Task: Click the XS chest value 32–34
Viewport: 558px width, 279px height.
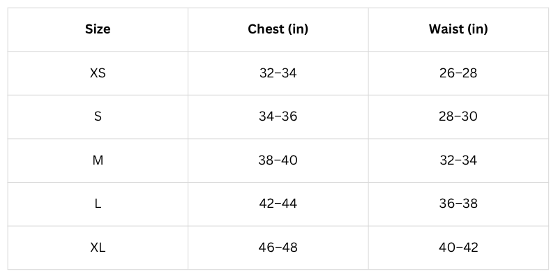Action: pos(278,73)
